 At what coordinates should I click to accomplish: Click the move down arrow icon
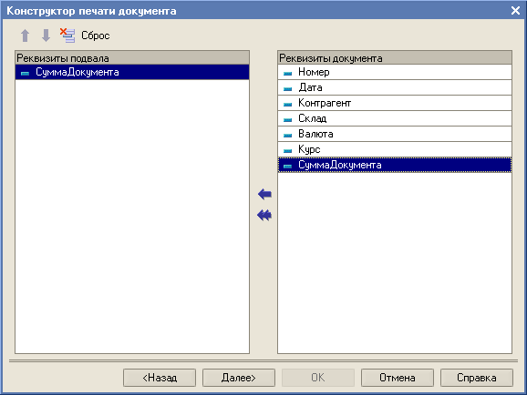click(46, 35)
